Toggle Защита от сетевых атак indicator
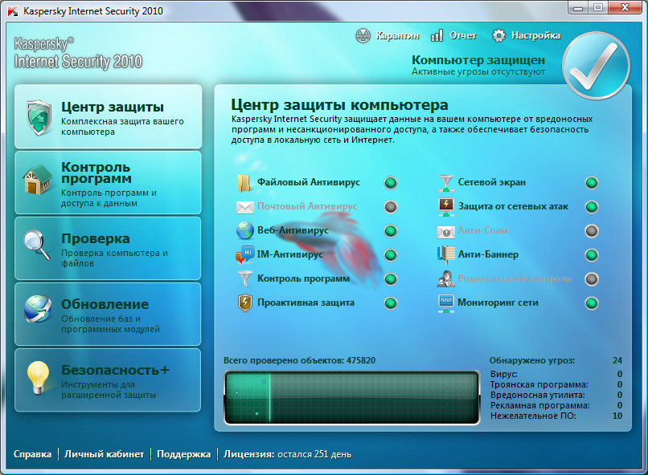This screenshot has width=648, height=475. pos(592,206)
